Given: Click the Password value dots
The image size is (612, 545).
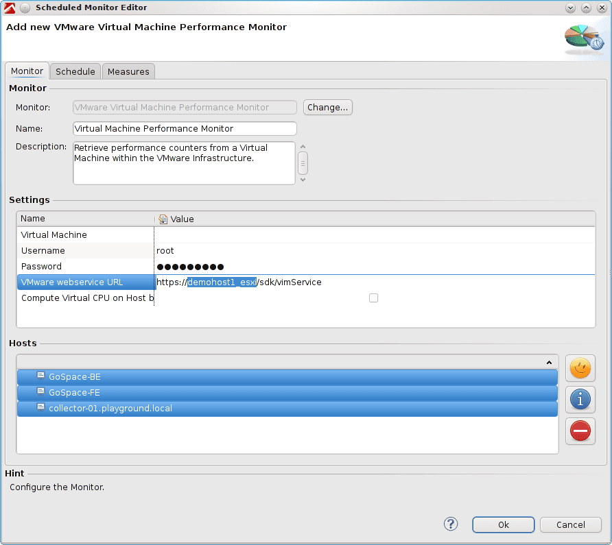Looking at the screenshot, I should click(x=190, y=267).
